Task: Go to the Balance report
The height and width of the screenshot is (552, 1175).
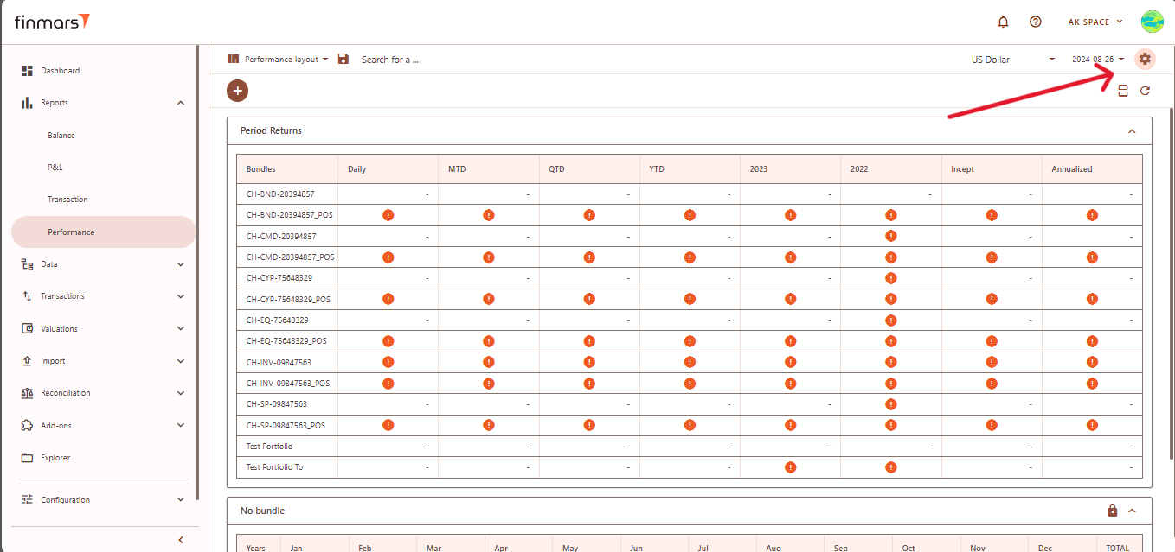Action: (x=61, y=136)
